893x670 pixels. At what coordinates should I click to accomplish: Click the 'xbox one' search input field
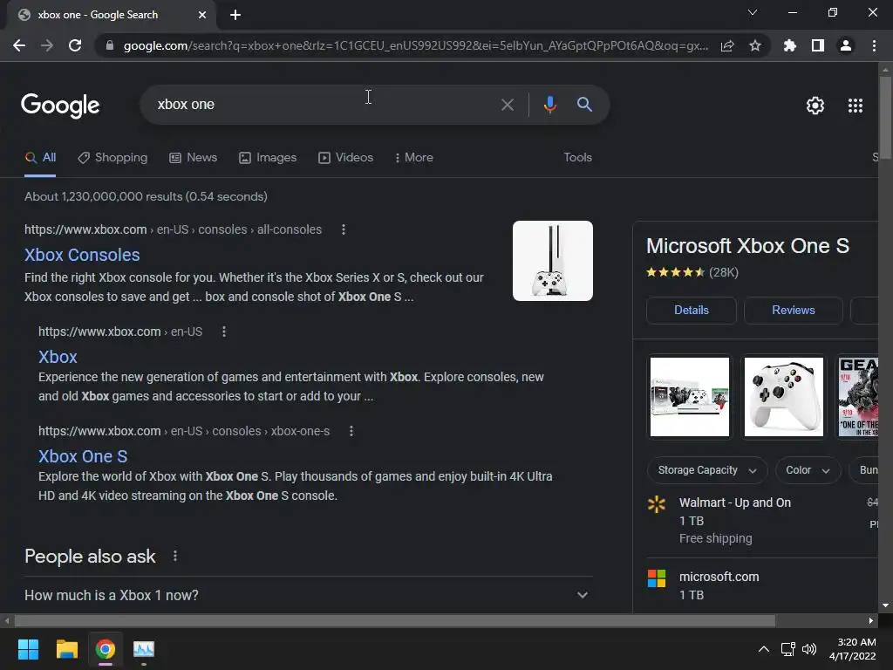(x=319, y=105)
